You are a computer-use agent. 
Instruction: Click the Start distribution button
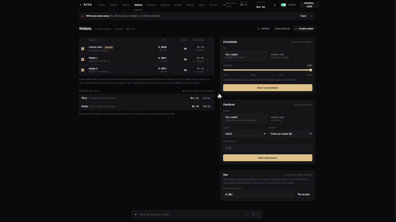point(268,158)
